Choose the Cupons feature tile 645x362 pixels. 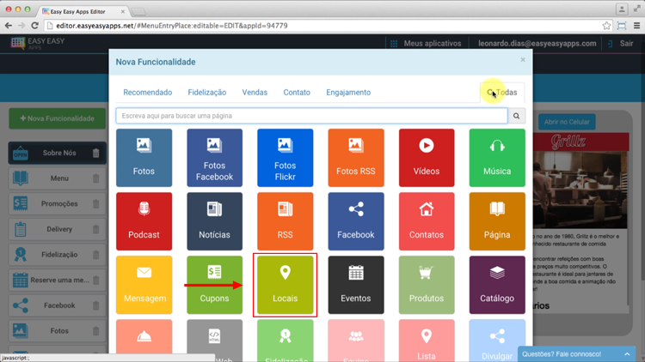[x=214, y=284]
